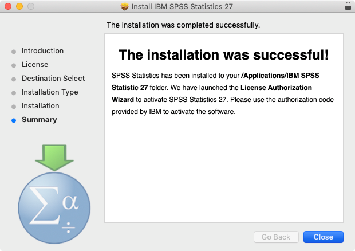Minimize the installer with yellow button
The height and width of the screenshot is (251, 355).
click(19, 6)
